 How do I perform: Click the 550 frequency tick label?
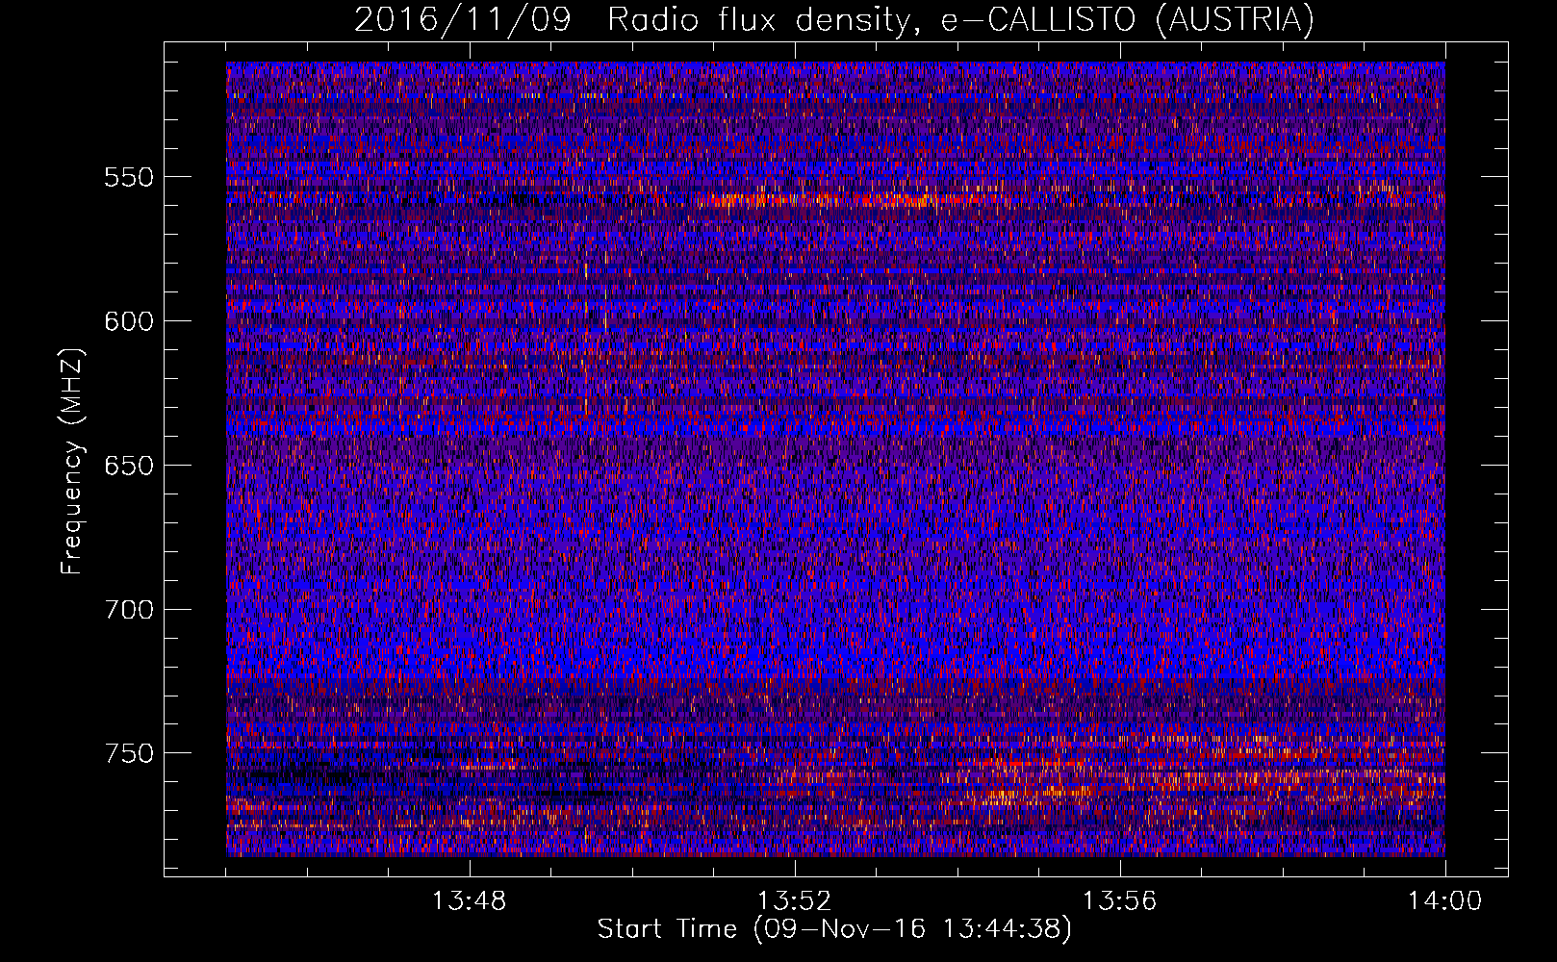point(128,177)
